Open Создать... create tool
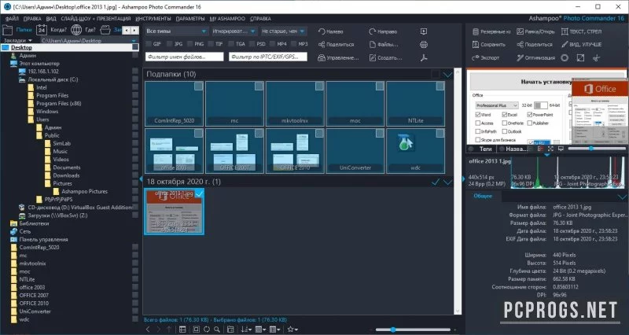 (x=385, y=57)
